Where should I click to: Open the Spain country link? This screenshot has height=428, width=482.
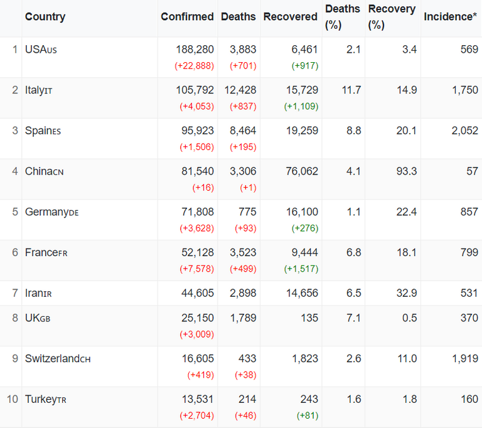point(43,131)
